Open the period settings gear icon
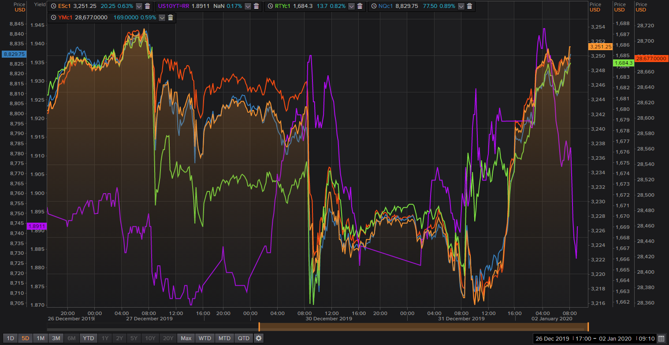The width and height of the screenshot is (669, 345). coord(259,338)
